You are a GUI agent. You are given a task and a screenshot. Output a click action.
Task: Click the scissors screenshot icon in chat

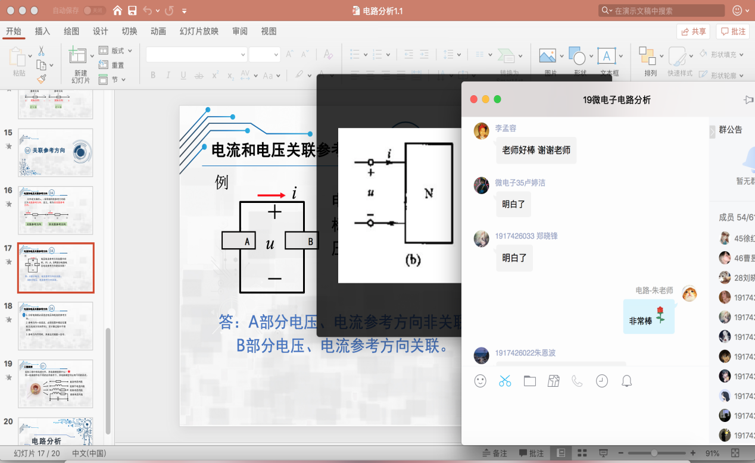point(505,381)
